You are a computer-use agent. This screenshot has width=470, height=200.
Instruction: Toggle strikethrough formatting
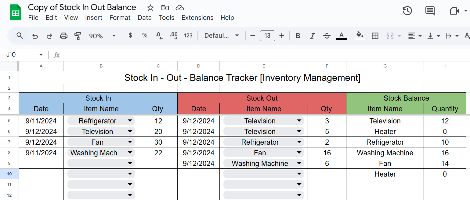(327, 36)
